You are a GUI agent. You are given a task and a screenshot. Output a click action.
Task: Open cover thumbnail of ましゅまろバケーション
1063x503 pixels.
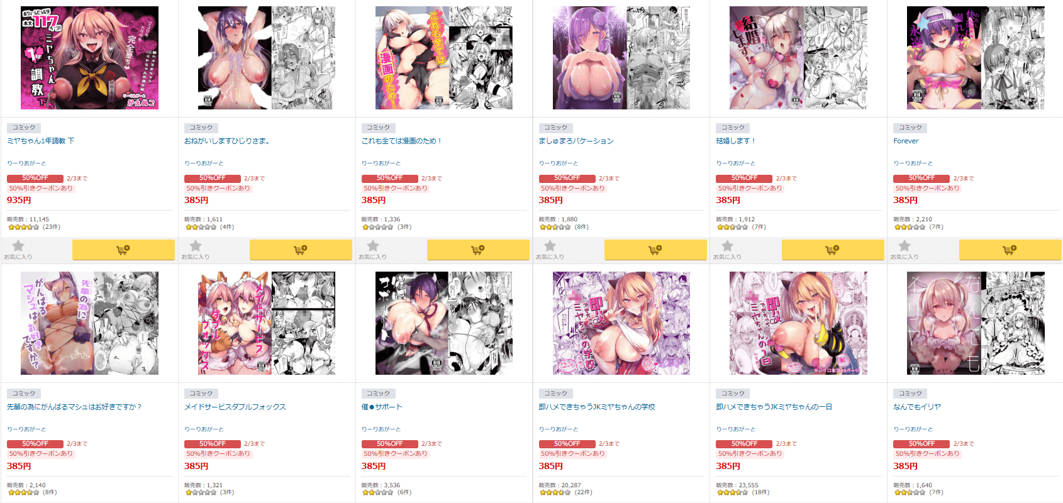(621, 58)
